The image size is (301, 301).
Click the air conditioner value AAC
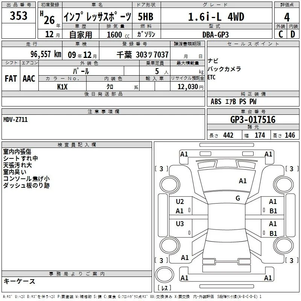(x=29, y=79)
